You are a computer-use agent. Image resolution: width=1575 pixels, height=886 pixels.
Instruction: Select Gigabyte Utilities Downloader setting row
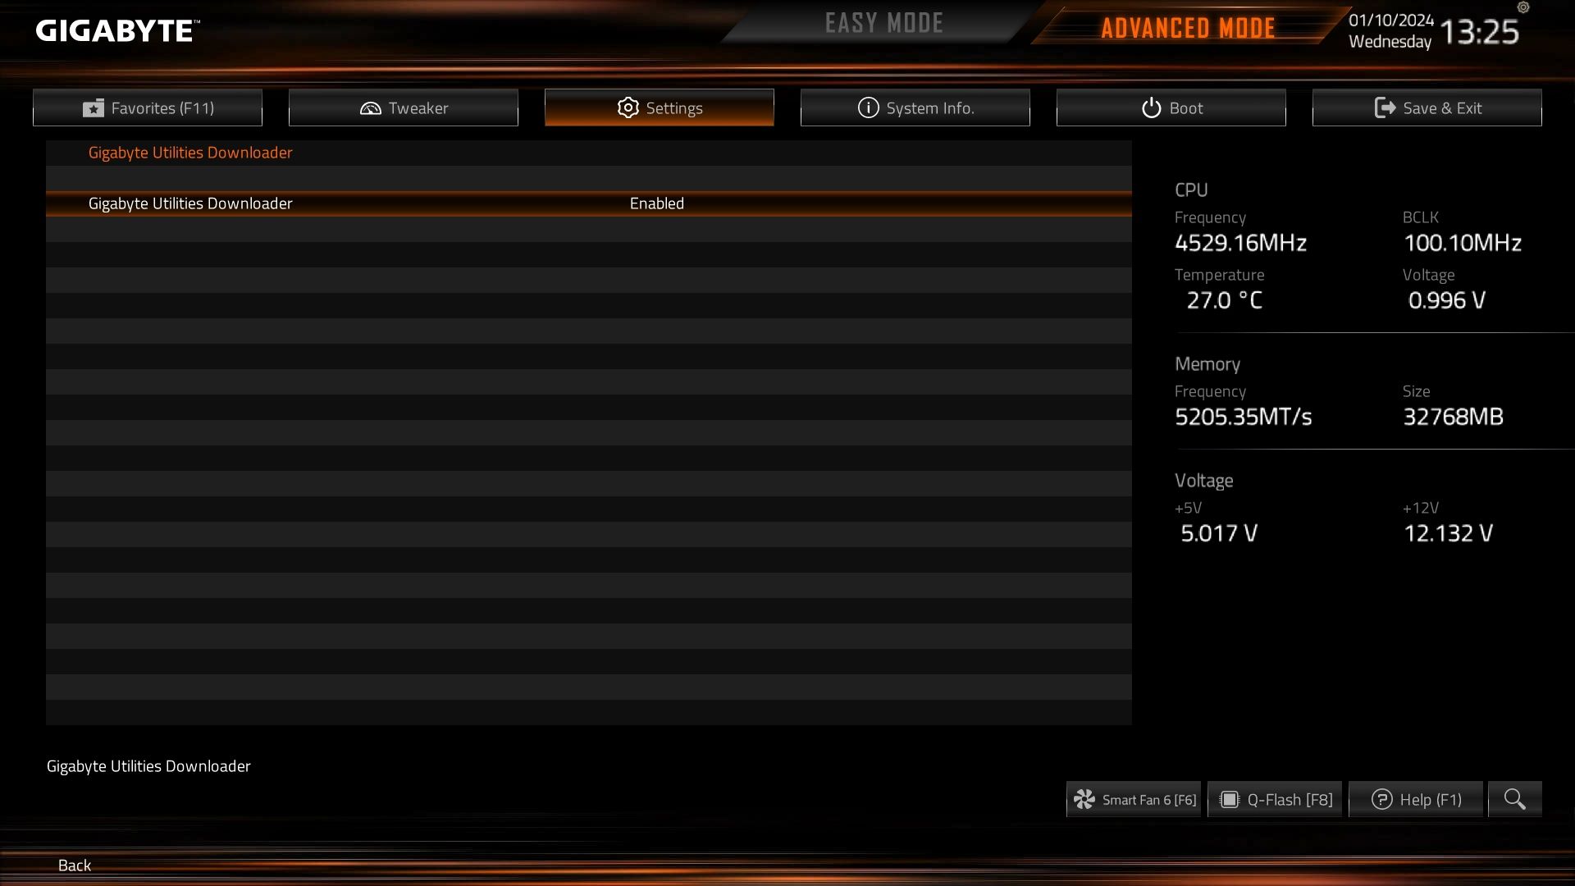point(589,203)
